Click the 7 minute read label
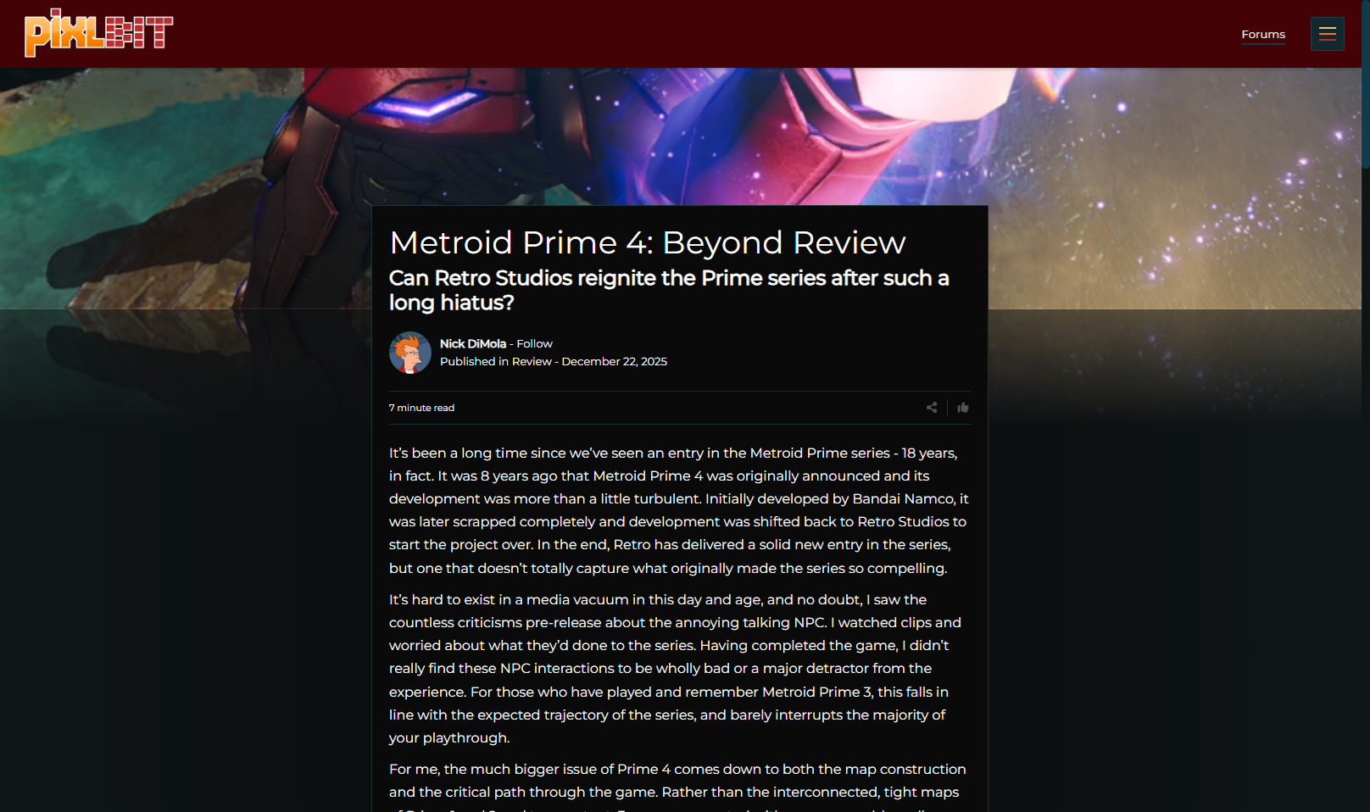The height and width of the screenshot is (812, 1370). point(421,408)
